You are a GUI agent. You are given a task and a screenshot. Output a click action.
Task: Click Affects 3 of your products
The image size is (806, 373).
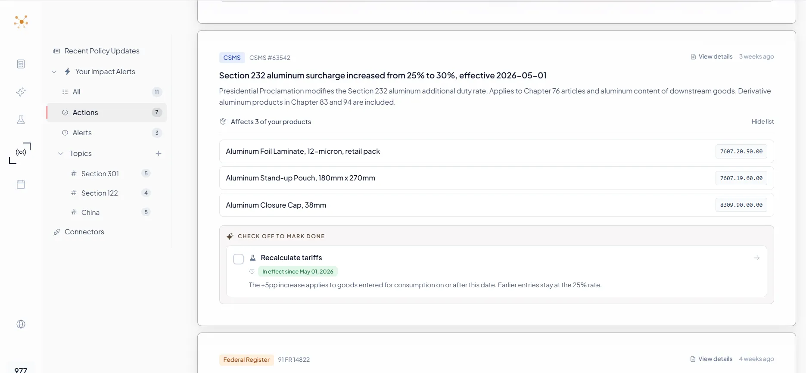(x=271, y=122)
